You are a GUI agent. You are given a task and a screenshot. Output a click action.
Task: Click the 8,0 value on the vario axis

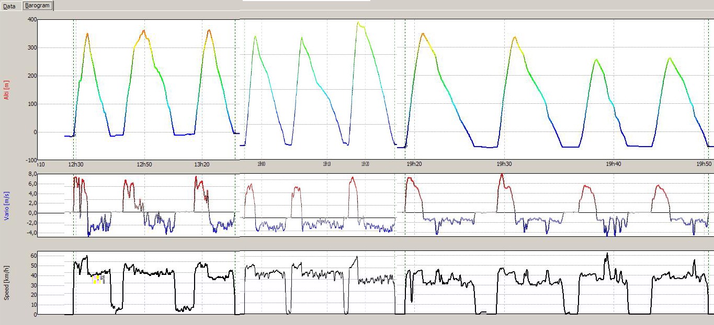(x=32, y=174)
